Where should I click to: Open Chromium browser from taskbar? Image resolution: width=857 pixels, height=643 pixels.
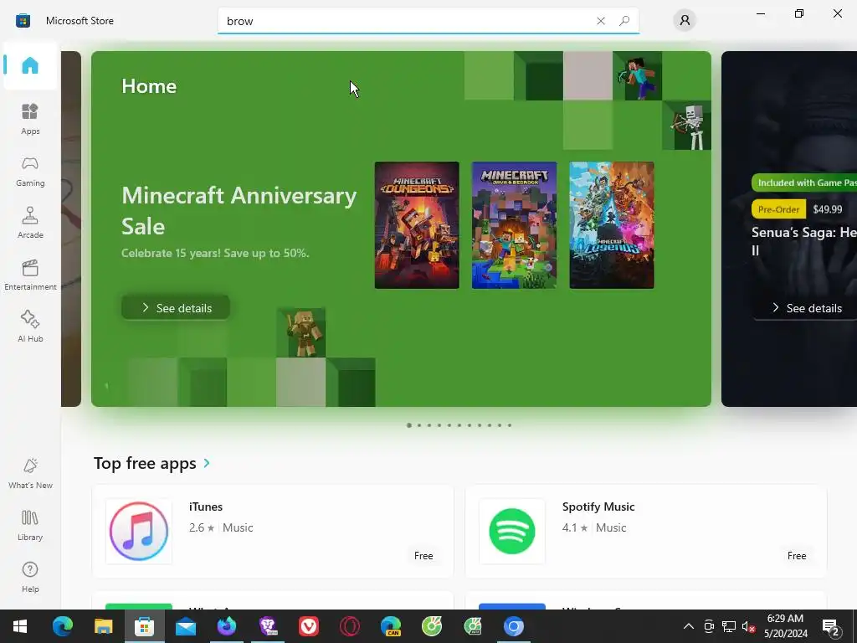click(514, 626)
